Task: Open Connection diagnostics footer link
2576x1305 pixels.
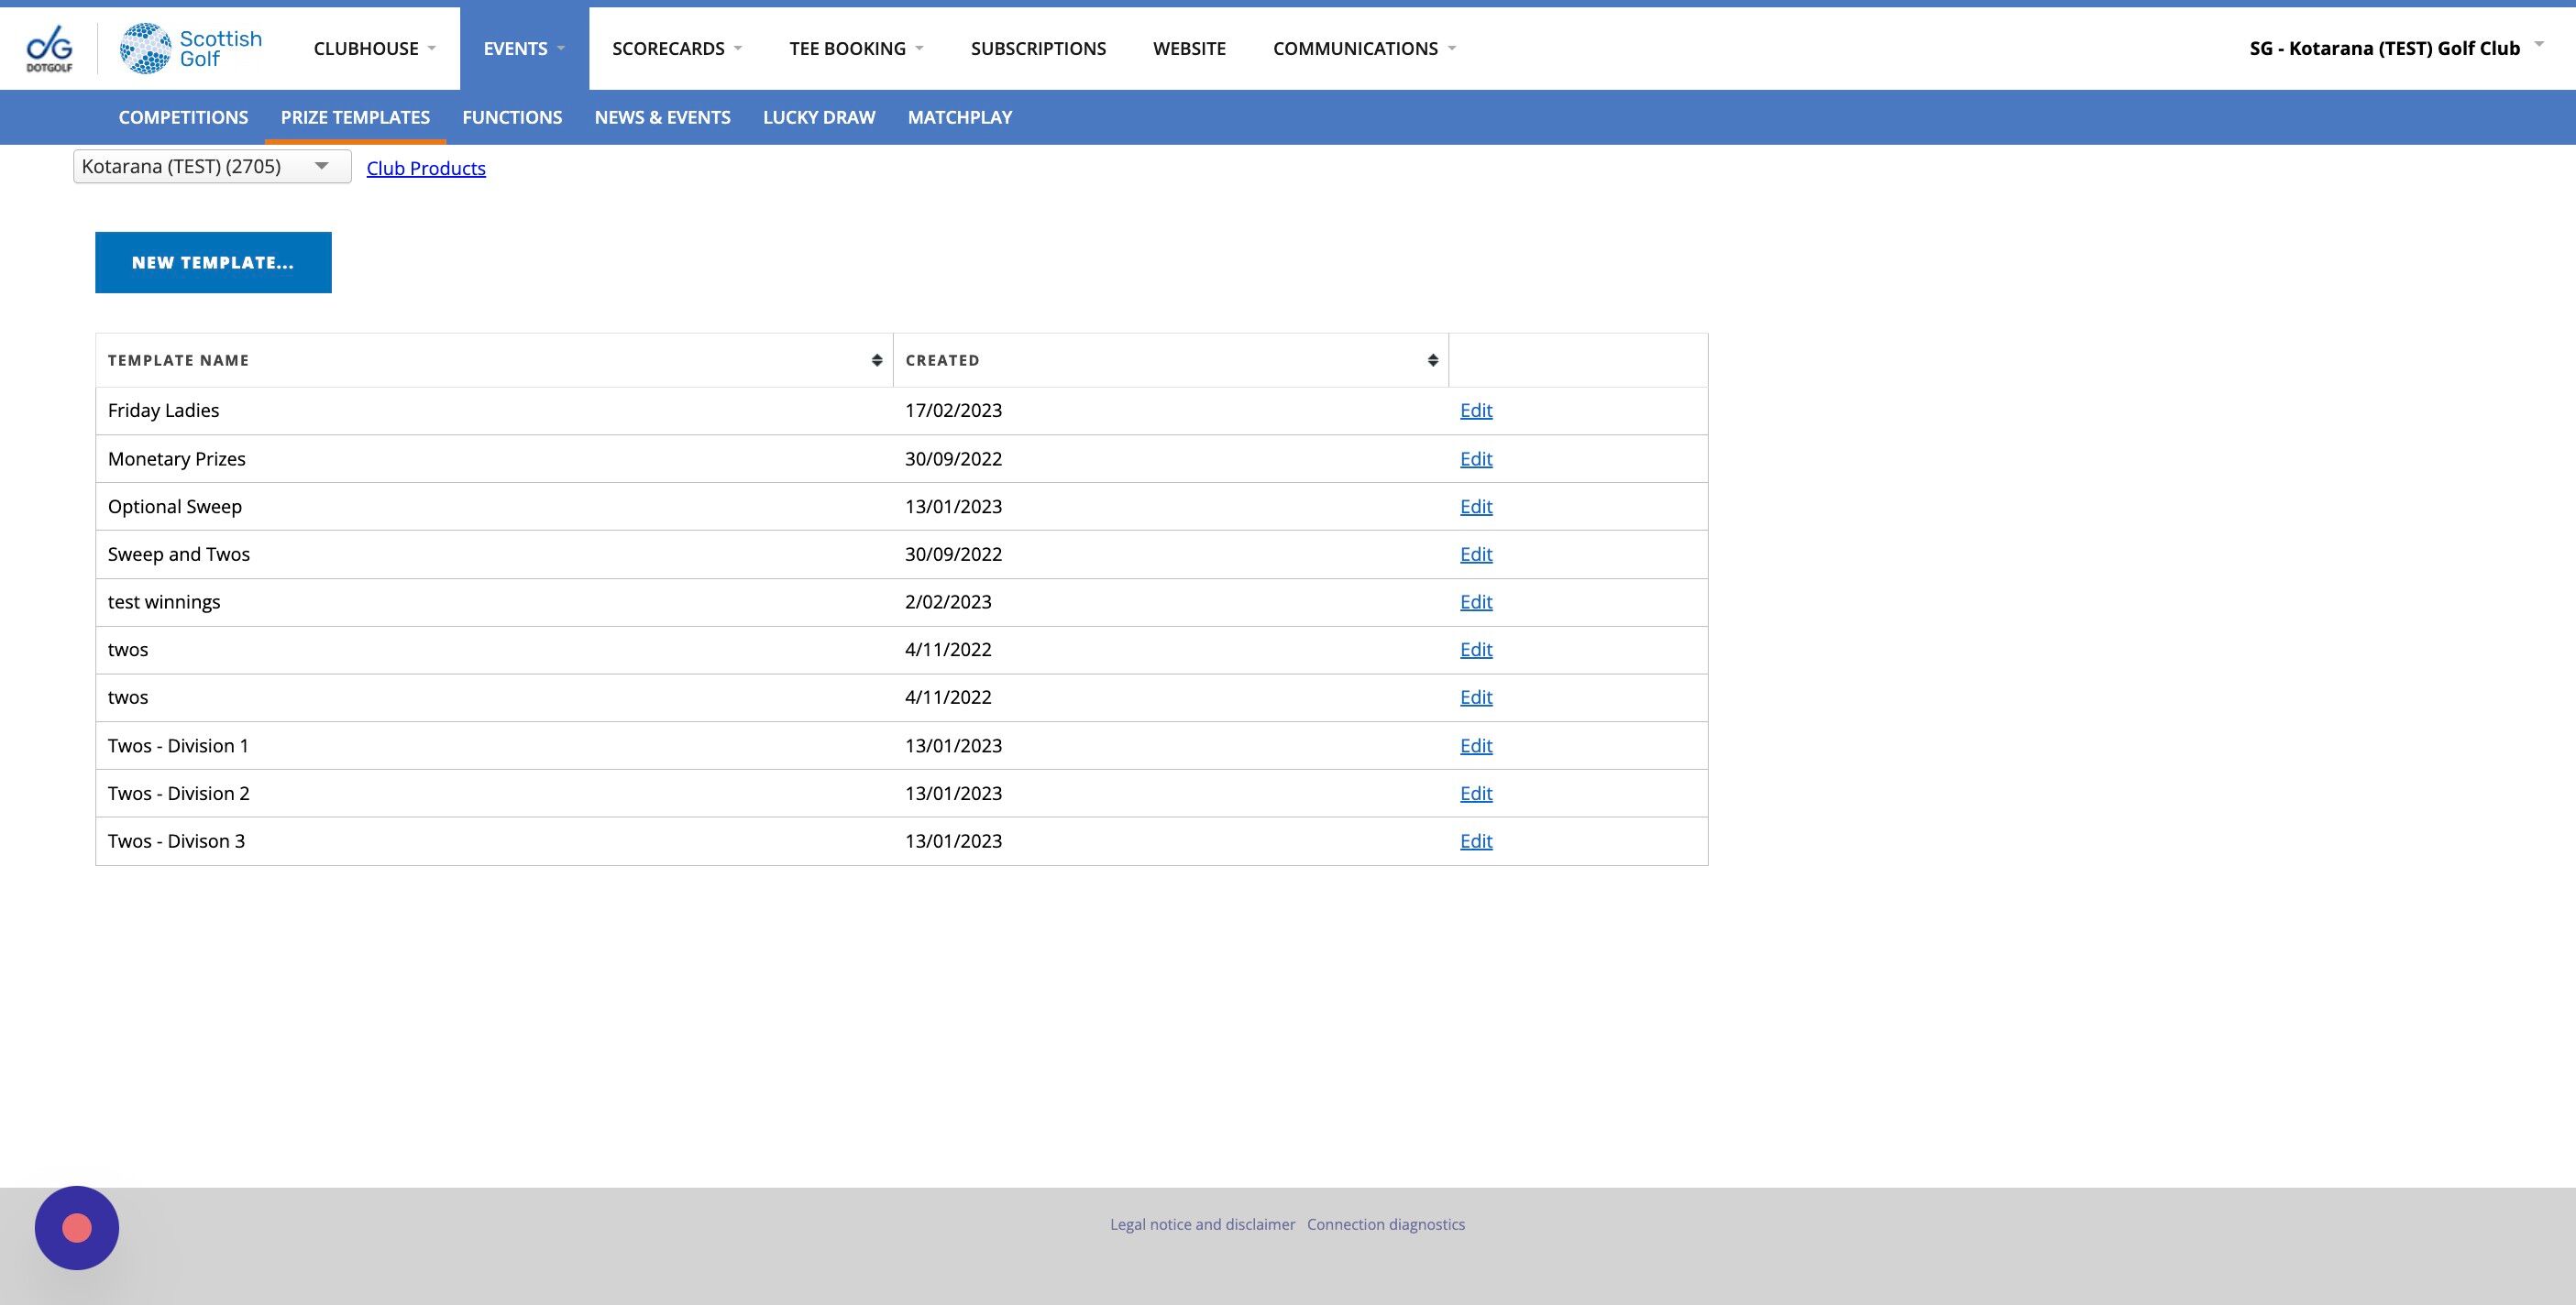Action: click(x=1385, y=1224)
